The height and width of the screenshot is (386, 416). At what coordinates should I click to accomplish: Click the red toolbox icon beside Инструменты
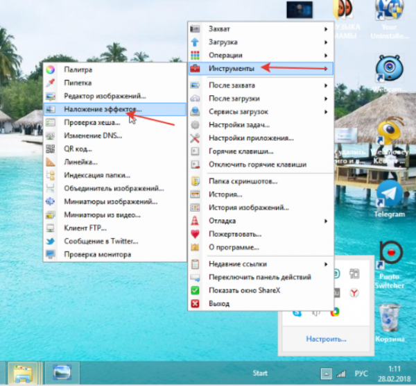(195, 69)
